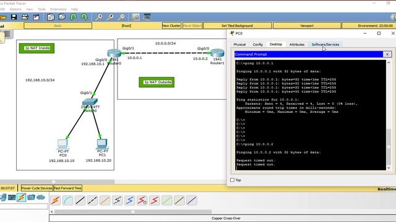The height and width of the screenshot is (222, 396).
Task: Open the Activity Wizard icon
Action: coord(37,17)
